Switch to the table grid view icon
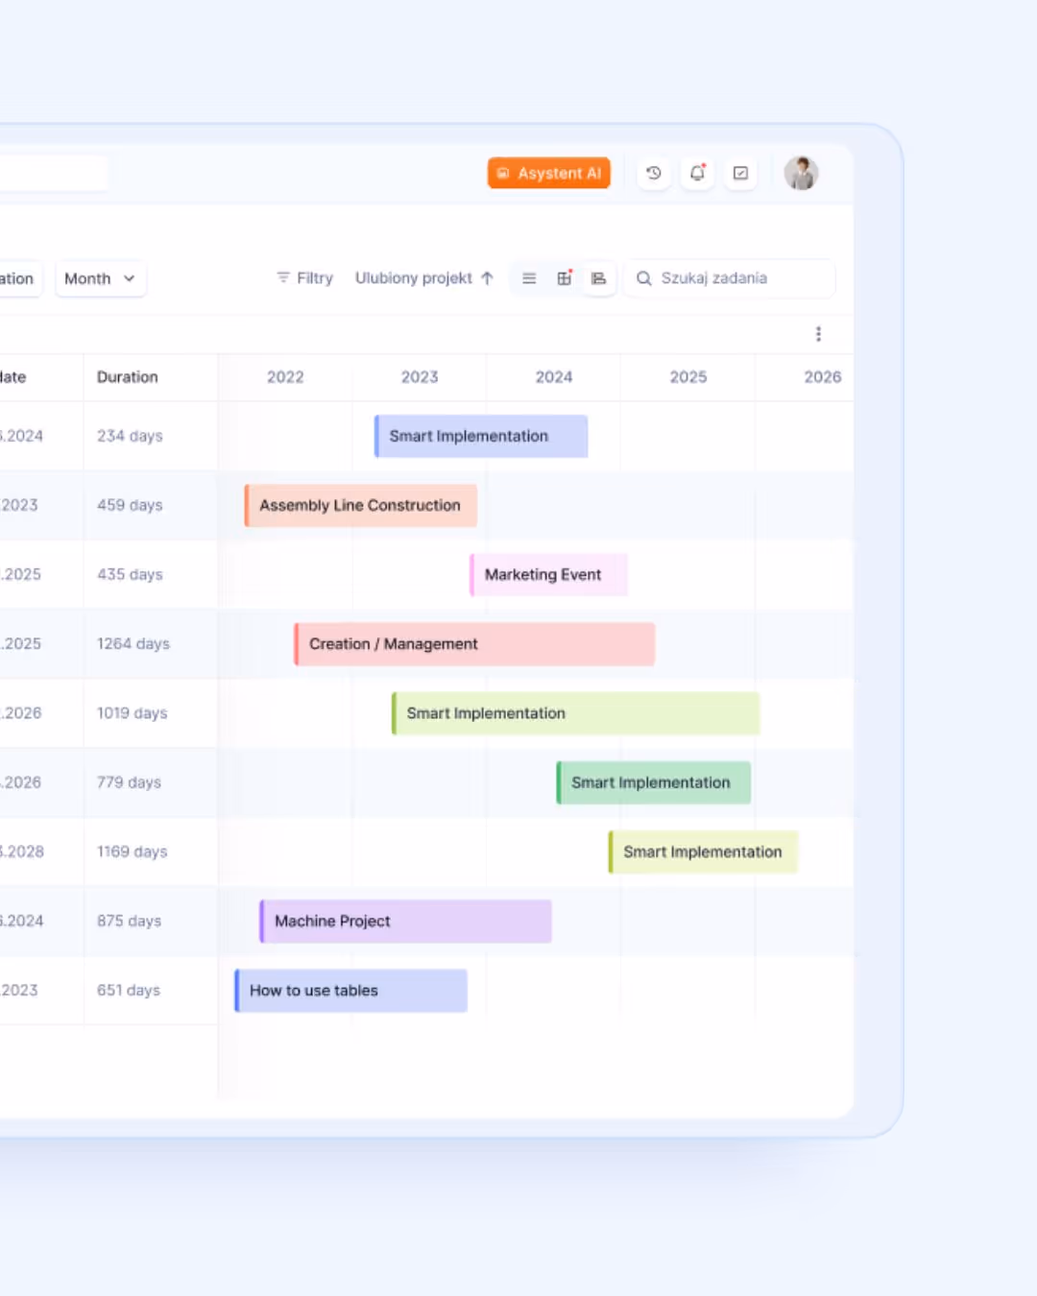This screenshot has width=1037, height=1296. 565,278
